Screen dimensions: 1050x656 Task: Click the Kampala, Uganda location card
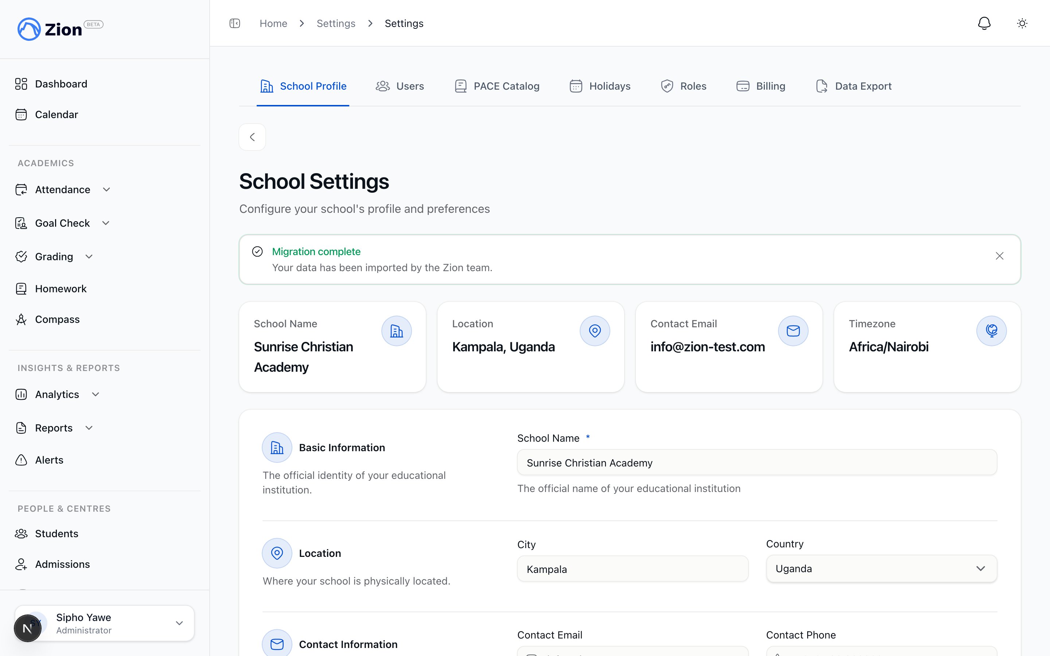tap(530, 347)
